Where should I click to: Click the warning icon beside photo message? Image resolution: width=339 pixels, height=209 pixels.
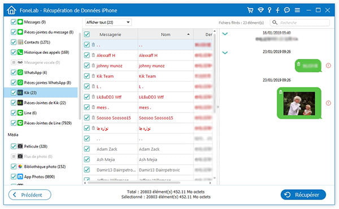click(x=328, y=103)
